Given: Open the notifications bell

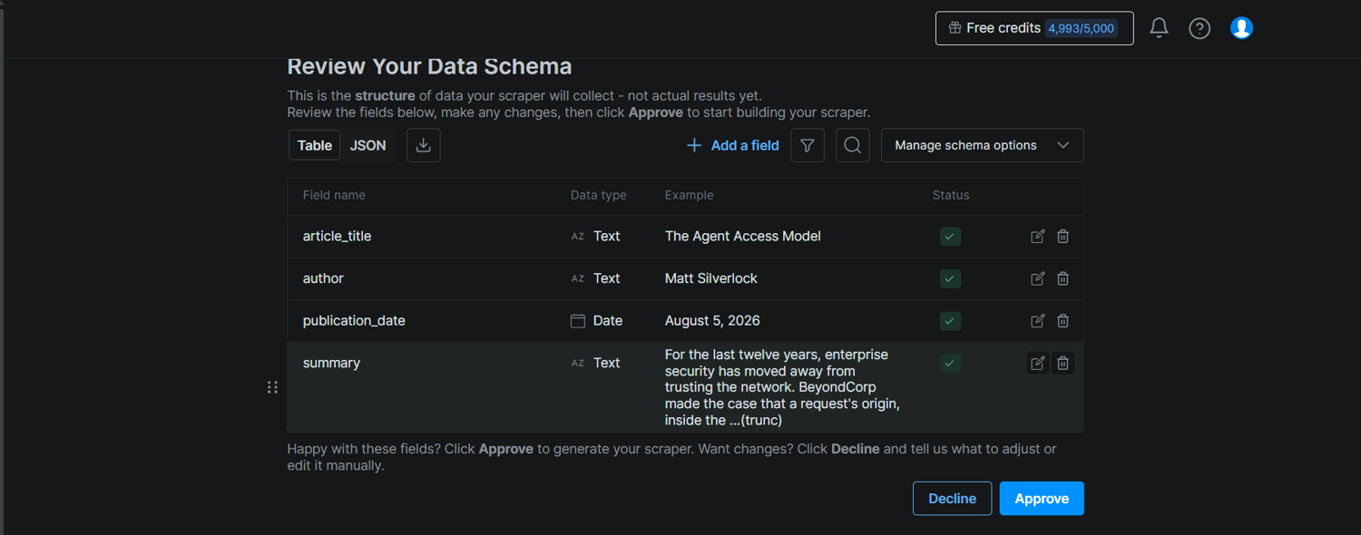Looking at the screenshot, I should 1159,28.
